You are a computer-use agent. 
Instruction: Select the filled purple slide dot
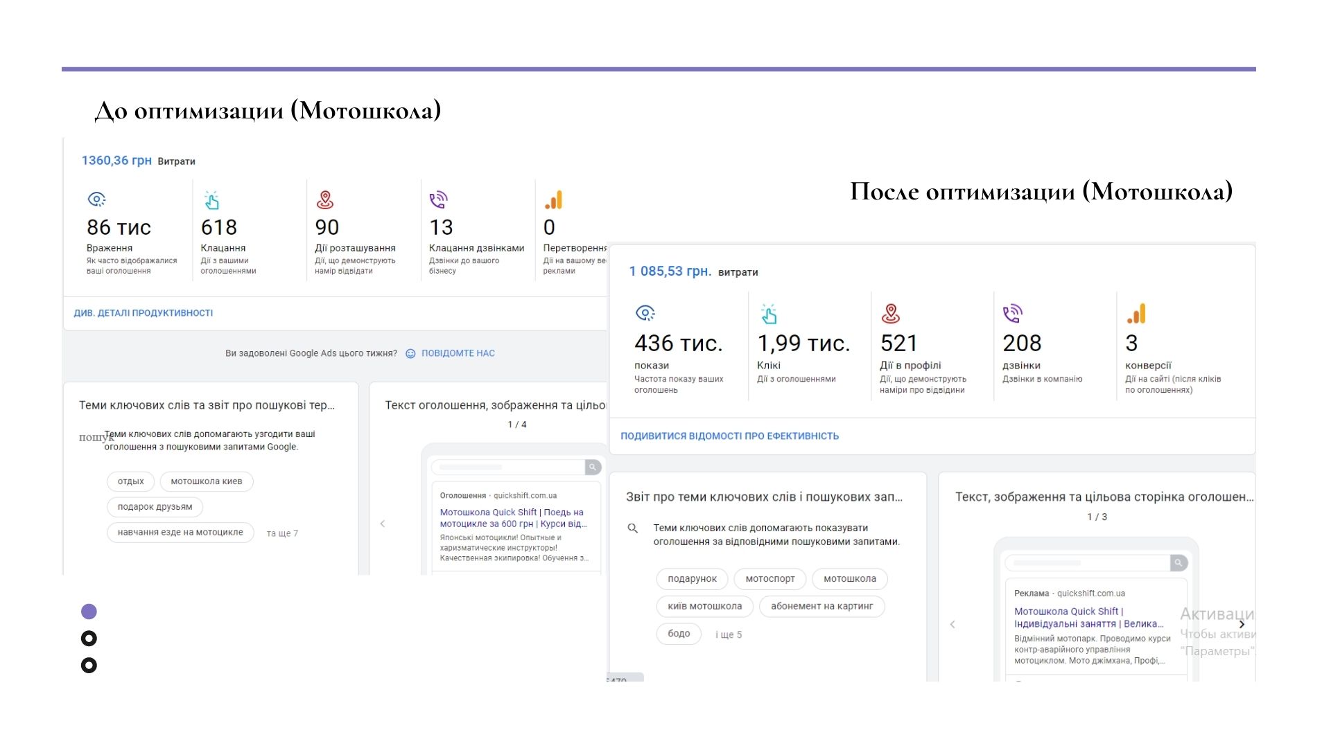pyautogui.click(x=89, y=612)
